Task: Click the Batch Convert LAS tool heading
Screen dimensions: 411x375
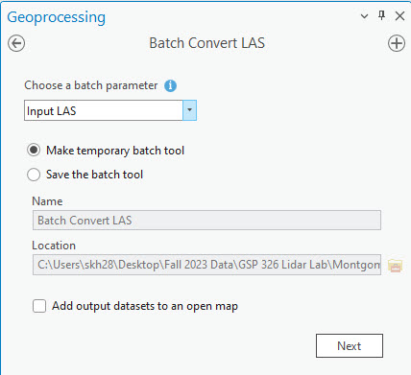Action: tap(207, 43)
